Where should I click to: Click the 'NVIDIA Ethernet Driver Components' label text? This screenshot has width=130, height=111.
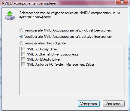click(53, 54)
